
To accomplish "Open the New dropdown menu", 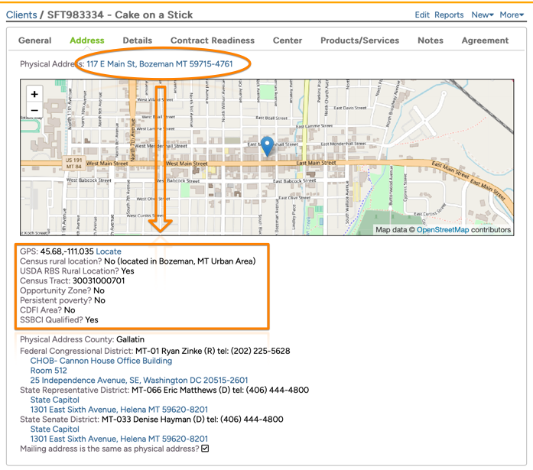I will point(482,15).
